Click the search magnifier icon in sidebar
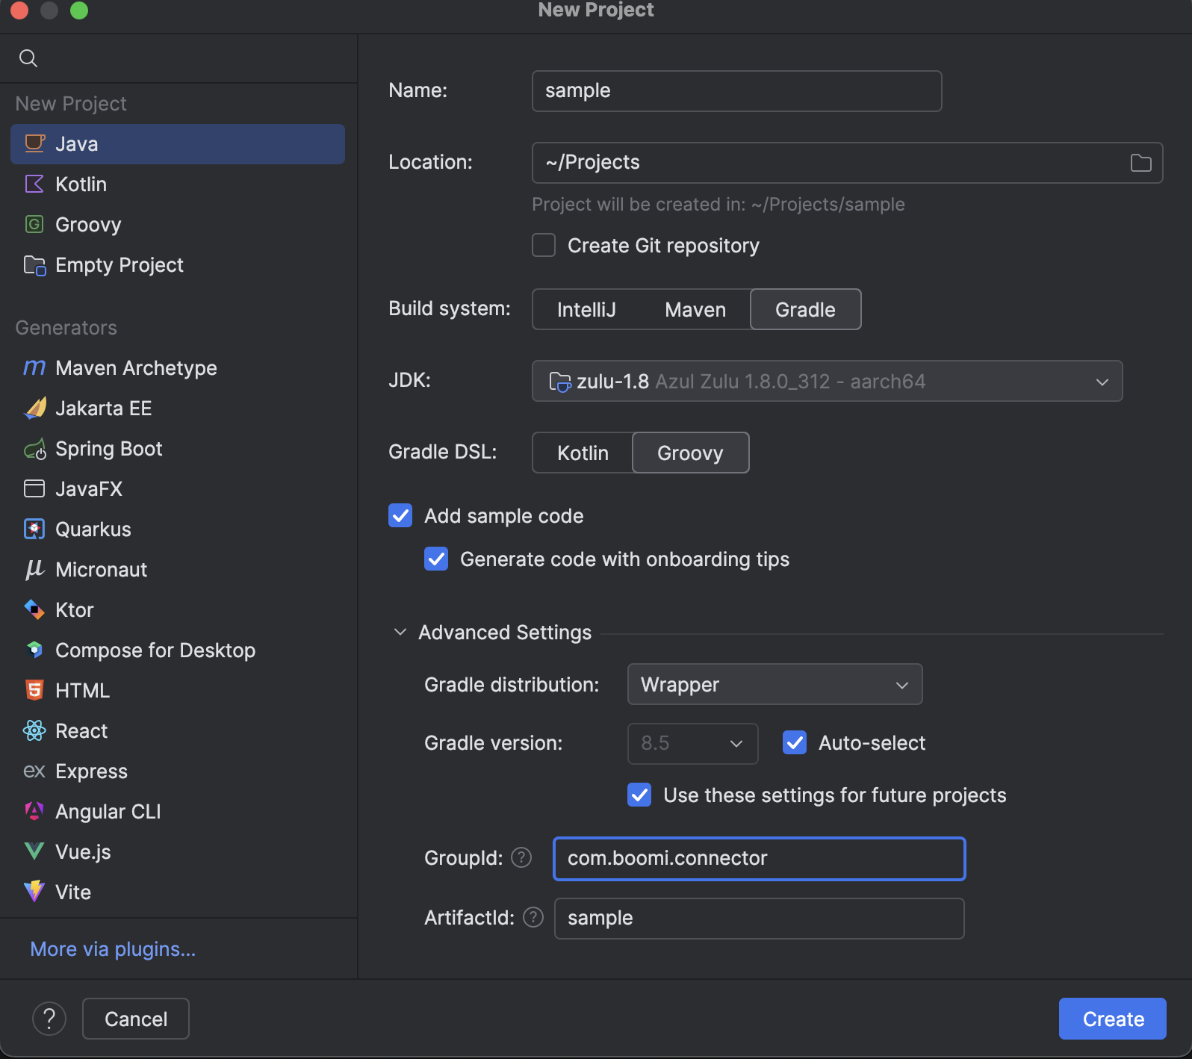Image resolution: width=1192 pixels, height=1059 pixels. click(x=28, y=58)
